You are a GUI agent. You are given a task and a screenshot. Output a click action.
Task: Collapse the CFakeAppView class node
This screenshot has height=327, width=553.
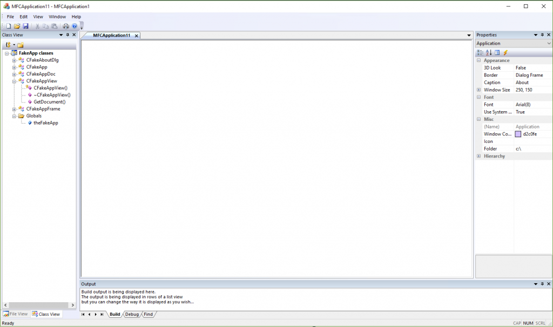tap(14, 81)
